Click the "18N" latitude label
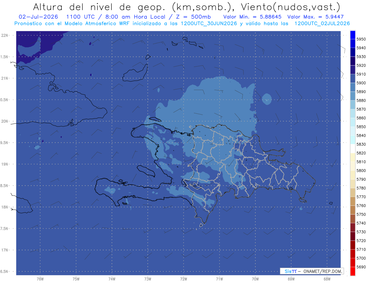367x283 pixels. click(5, 207)
